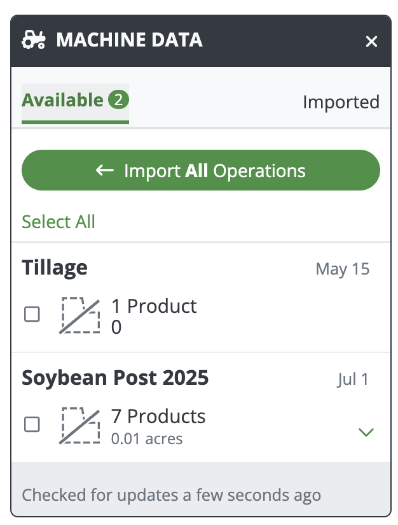Click the Soybean Post 2025 field icon
Screen dimensions: 398x525
(x=80, y=425)
